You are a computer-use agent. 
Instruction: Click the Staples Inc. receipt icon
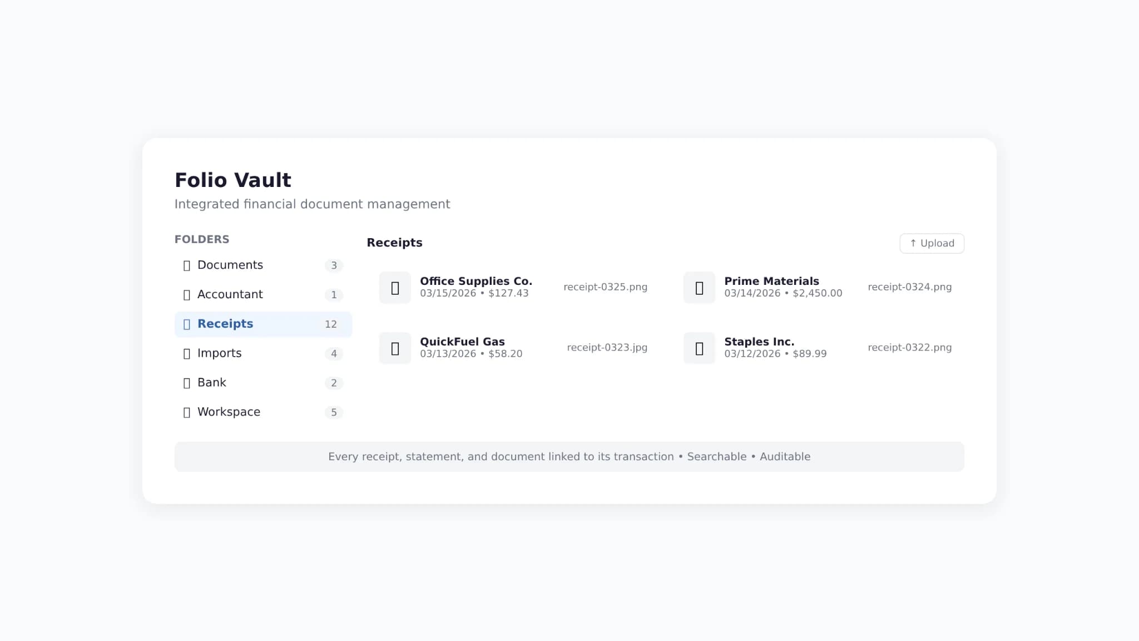pos(699,348)
